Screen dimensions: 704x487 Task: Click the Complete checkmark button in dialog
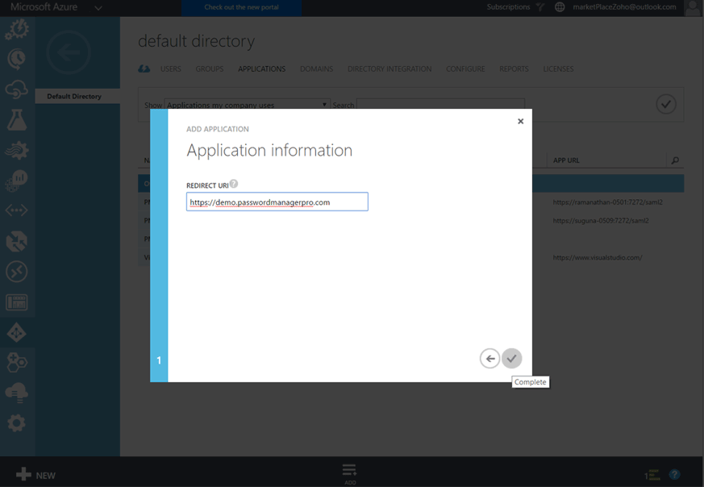click(x=511, y=358)
